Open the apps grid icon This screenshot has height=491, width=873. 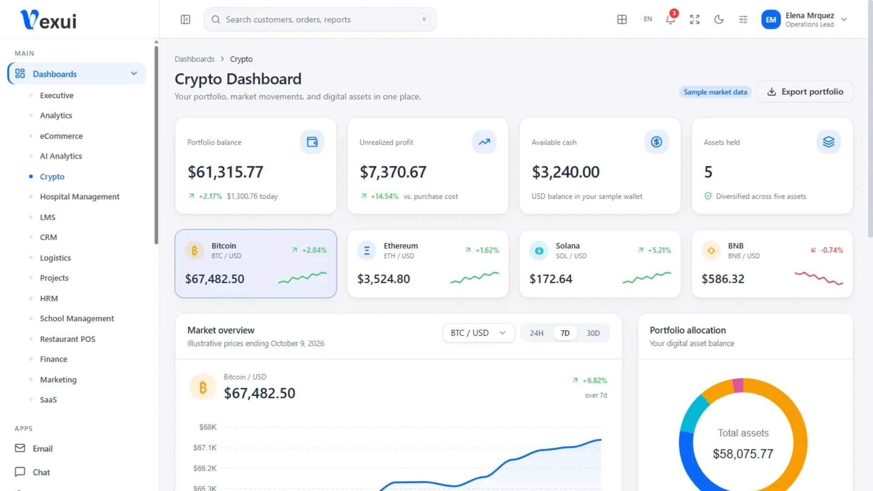(x=622, y=20)
